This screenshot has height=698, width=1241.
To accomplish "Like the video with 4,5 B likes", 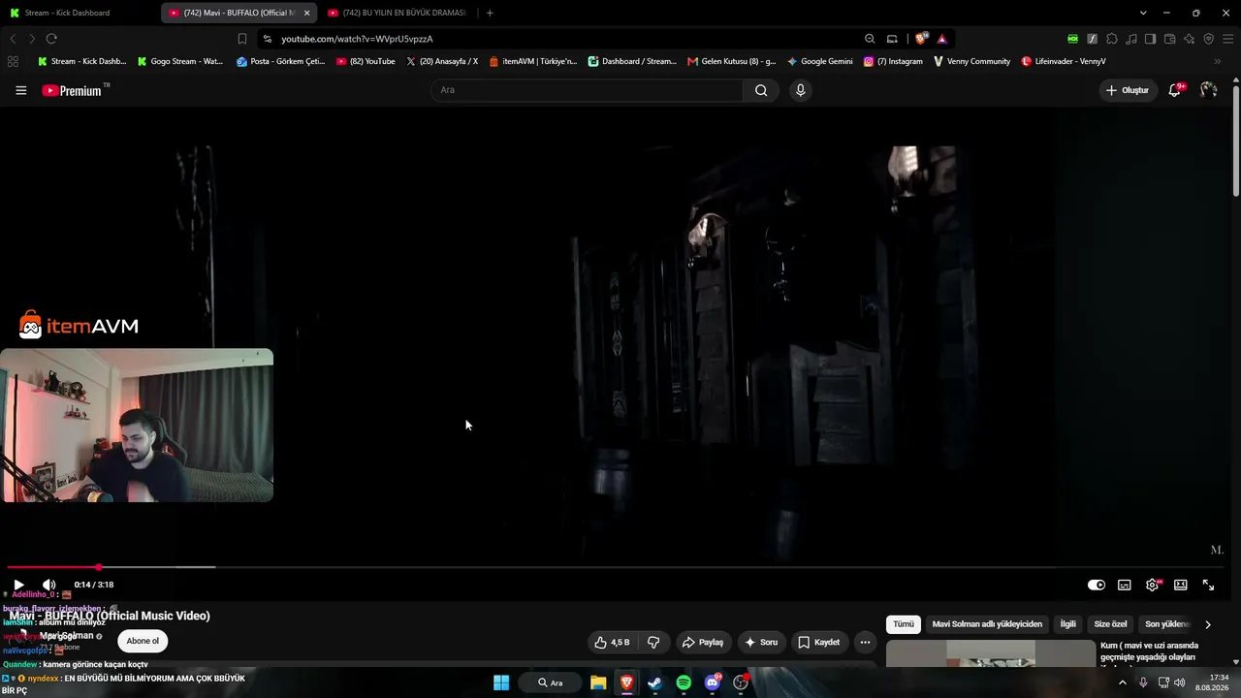I will coord(613,642).
